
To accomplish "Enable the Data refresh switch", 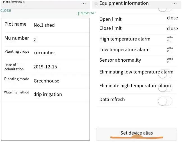I will point(165,101).
